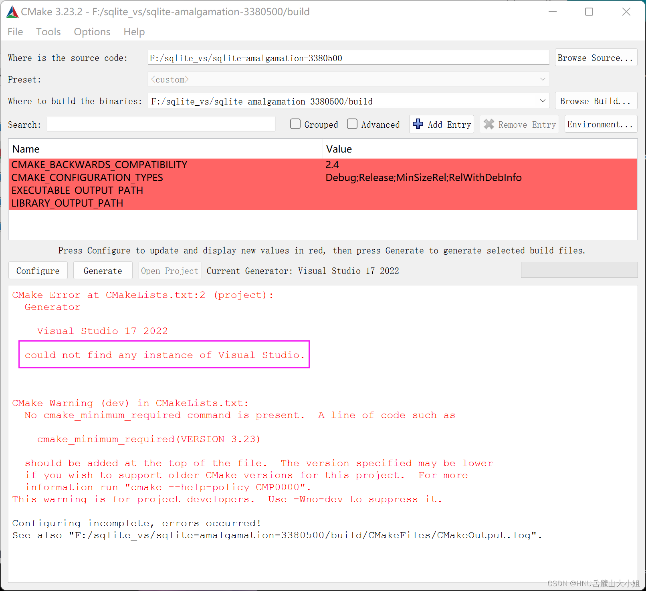Viewport: 646px width, 591px height.
Task: Open the Environment settings button
Action: click(601, 124)
